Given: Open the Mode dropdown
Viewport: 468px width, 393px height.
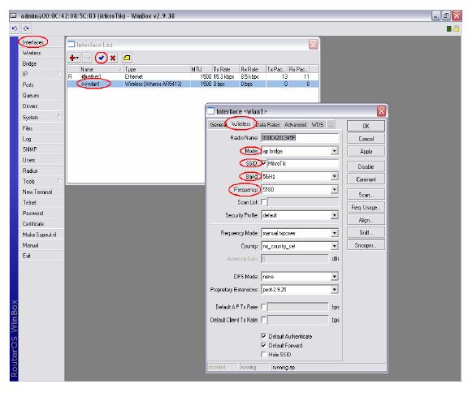Looking at the screenshot, I should pyautogui.click(x=334, y=151).
